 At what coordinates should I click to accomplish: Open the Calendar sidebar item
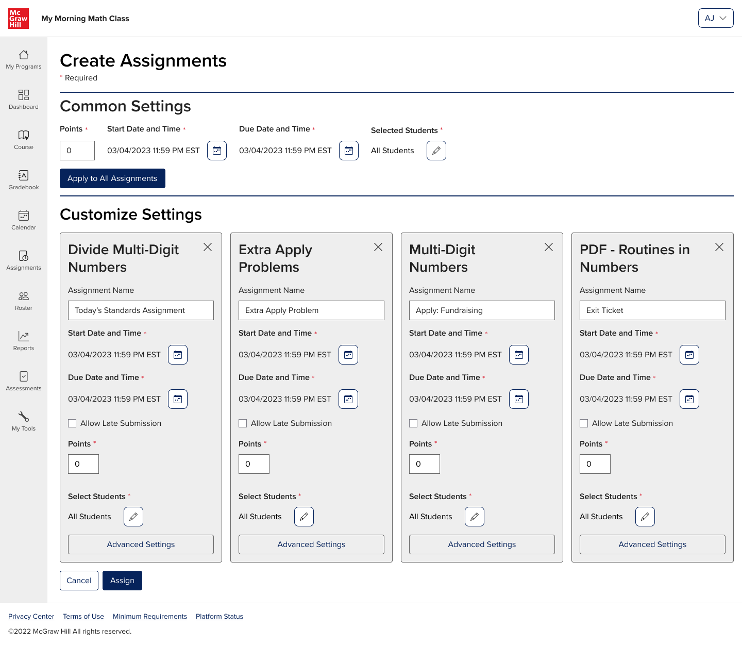point(24,221)
